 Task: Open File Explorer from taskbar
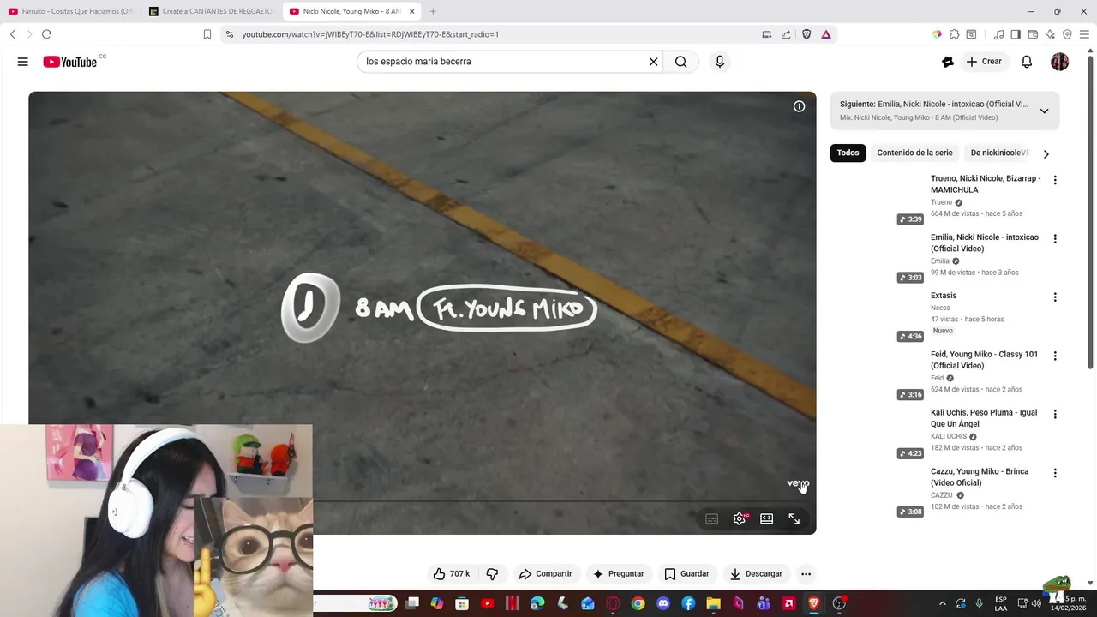coord(713,603)
